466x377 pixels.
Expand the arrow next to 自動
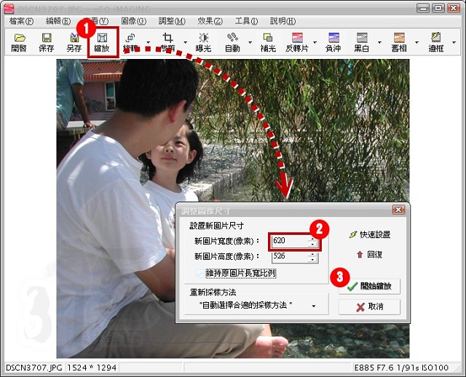point(250,42)
